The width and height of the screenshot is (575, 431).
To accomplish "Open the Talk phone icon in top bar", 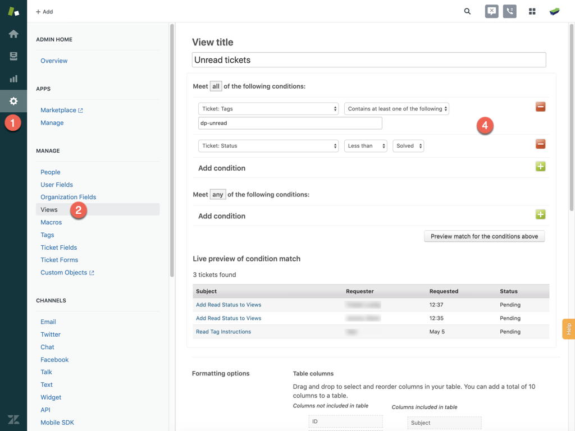I will tap(510, 11).
